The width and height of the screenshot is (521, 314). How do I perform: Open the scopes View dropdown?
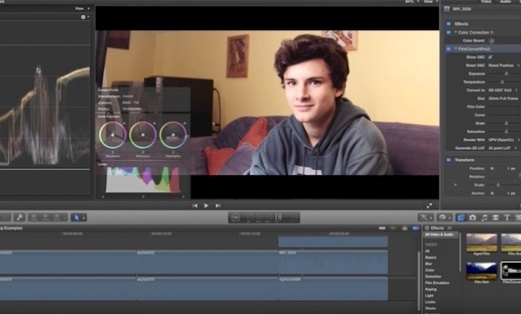pos(82,8)
